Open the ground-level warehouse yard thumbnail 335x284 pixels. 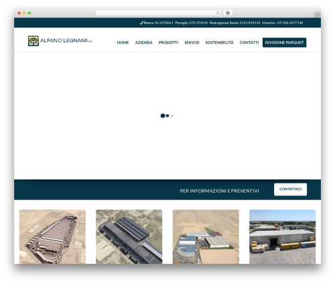(282, 236)
